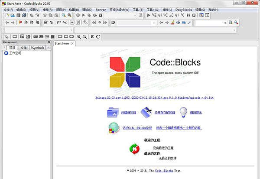Click the green Run arrow icon
Image resolution: width=260 pixels, height=179 pixels.
tap(83, 16)
